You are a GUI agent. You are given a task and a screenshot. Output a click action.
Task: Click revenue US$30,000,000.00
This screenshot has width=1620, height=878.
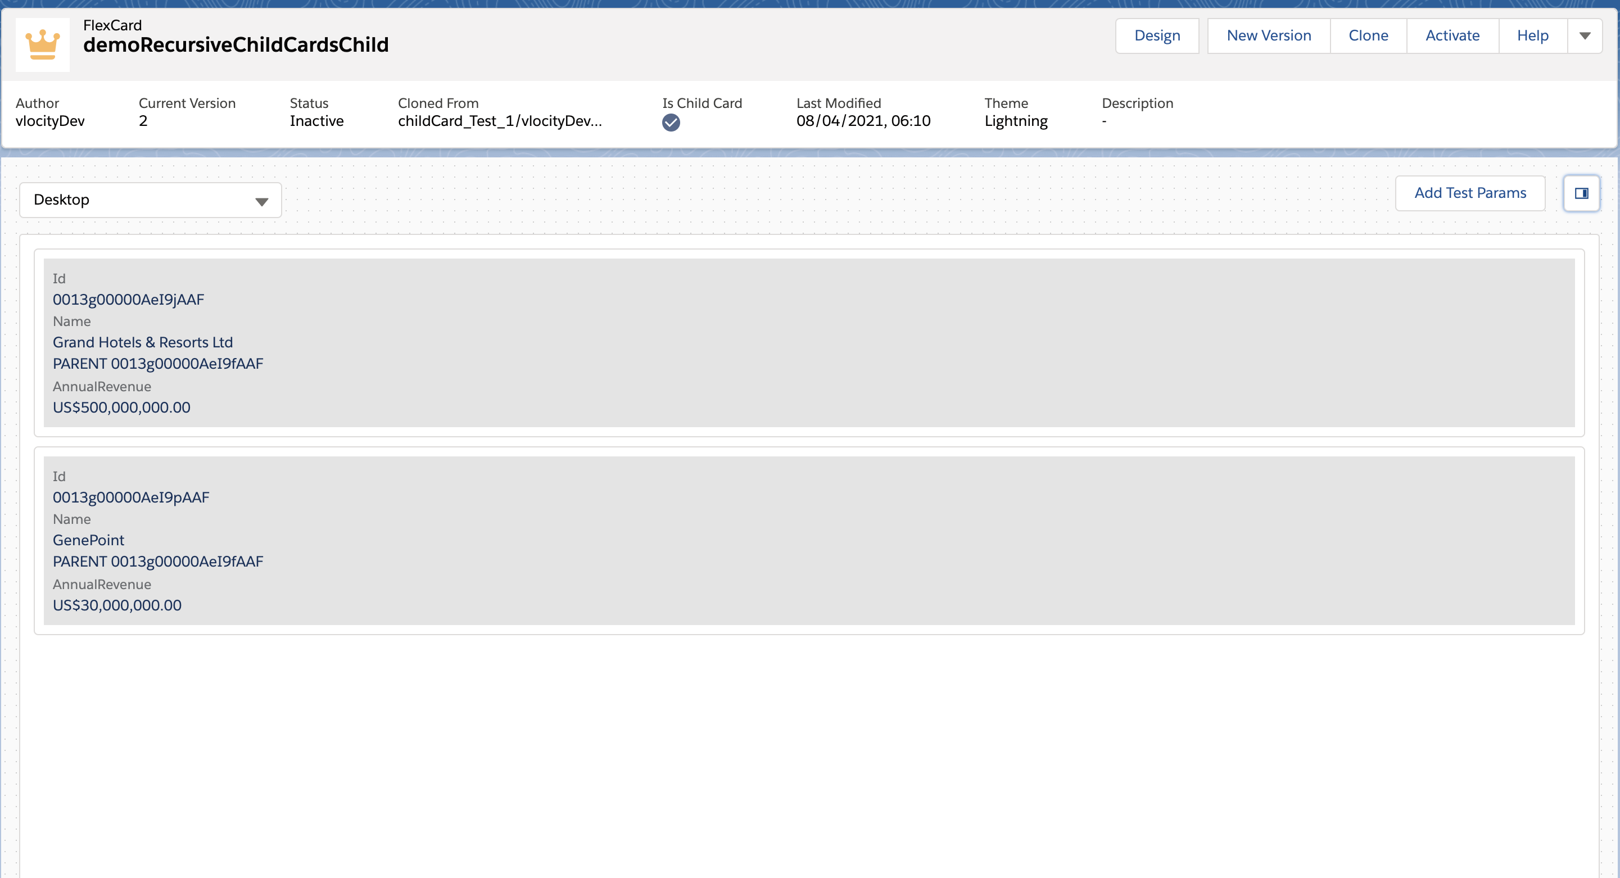click(x=117, y=606)
